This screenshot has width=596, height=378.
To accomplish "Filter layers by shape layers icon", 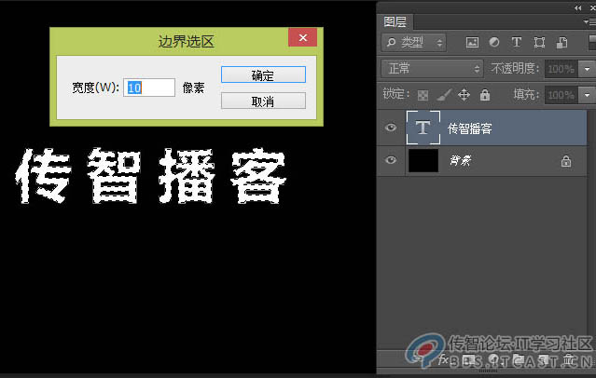I will coord(539,42).
